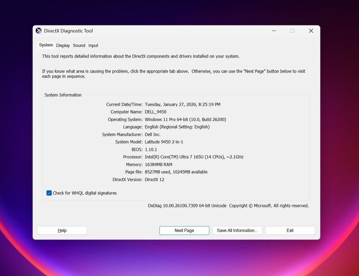Click Save All Information button
Screen dimensions: 359x276
click(x=237, y=231)
